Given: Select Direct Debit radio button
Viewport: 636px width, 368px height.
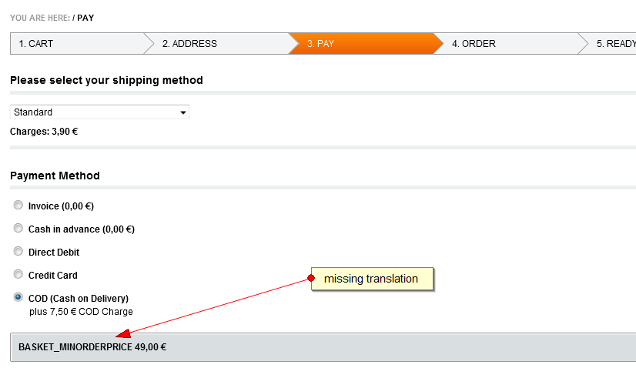Looking at the screenshot, I should tap(18, 252).
